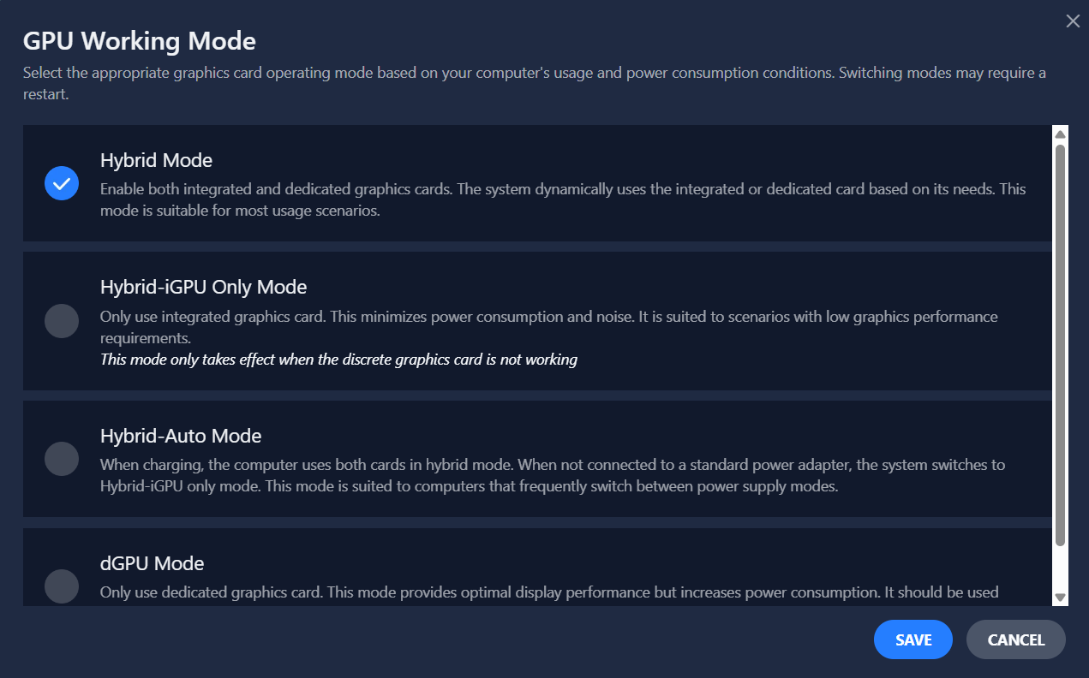Click the dGPU Mode heading text
Screen dimensions: 1089x678
152,563
